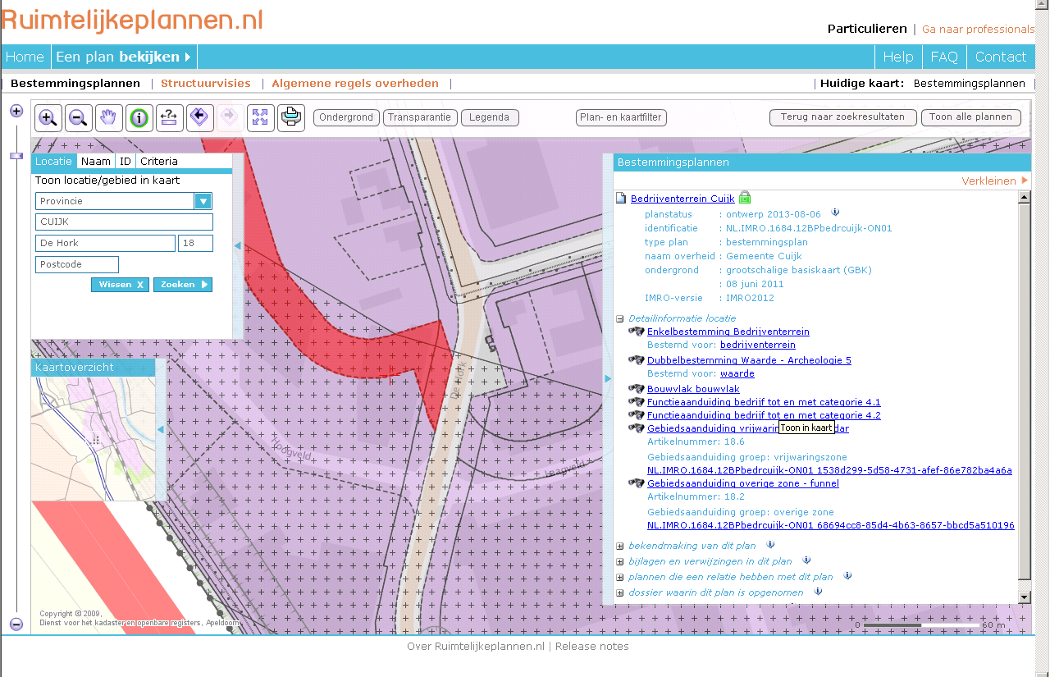
Task: Click binoculars beside Functieaanduiding categorie 4.2
Action: tap(637, 414)
